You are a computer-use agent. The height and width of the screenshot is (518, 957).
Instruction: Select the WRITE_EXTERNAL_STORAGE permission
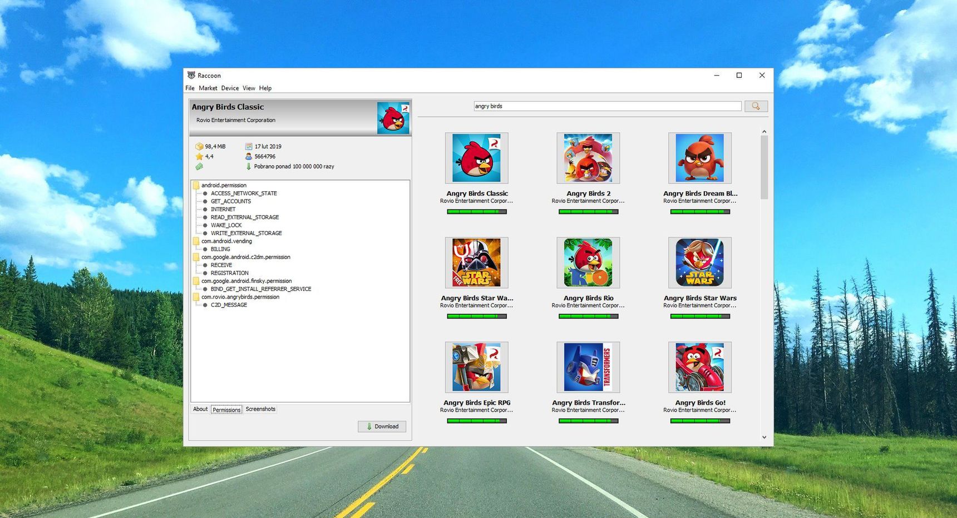point(246,233)
